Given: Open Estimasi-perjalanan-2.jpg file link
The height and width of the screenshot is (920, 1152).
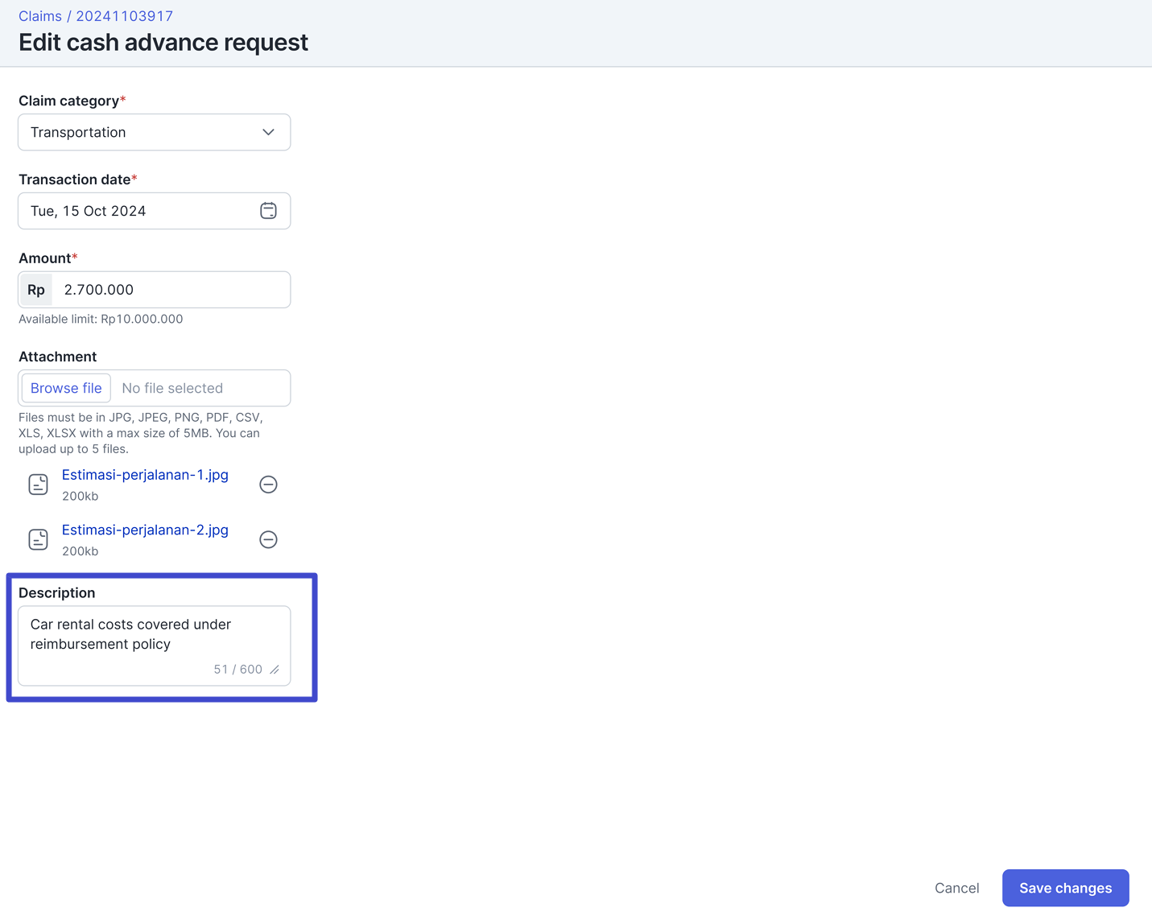Looking at the screenshot, I should 145,530.
